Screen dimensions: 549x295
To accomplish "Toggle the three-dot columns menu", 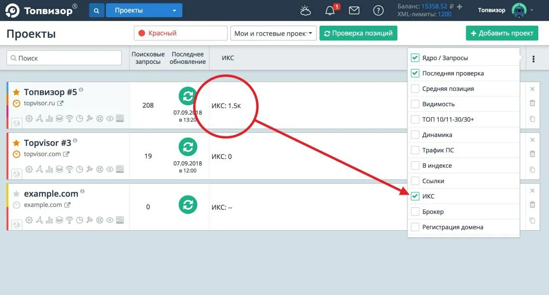I will (x=533, y=59).
